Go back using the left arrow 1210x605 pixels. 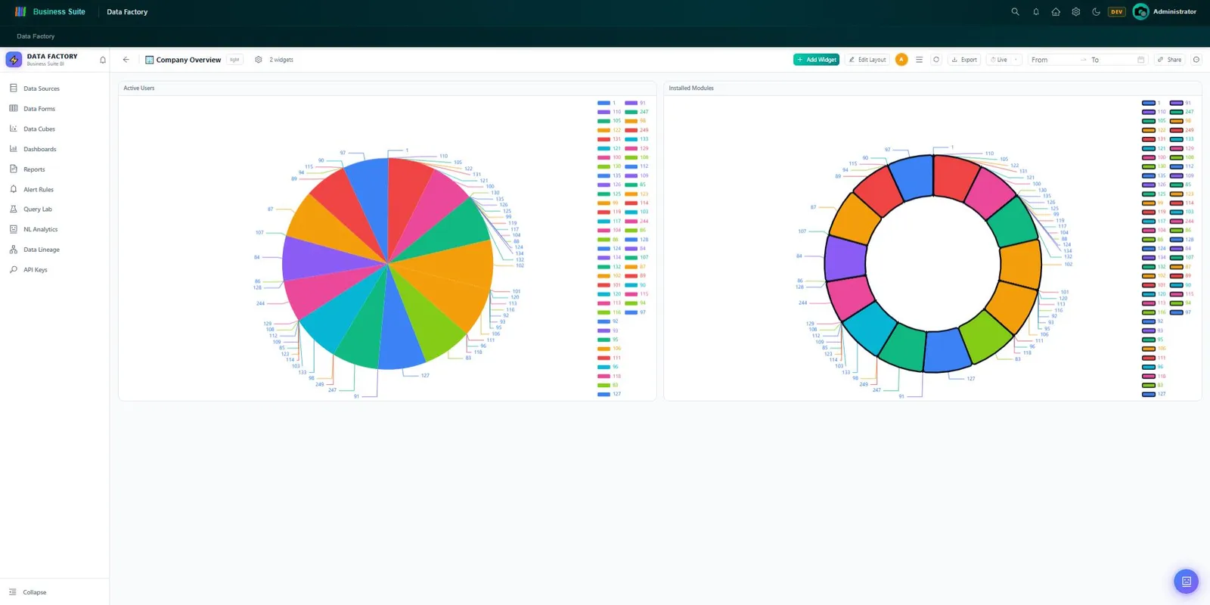click(x=126, y=60)
